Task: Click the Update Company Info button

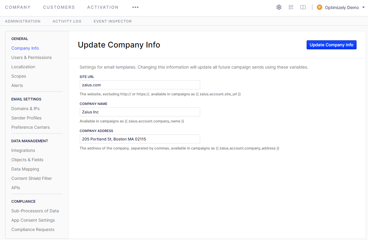Action: coord(331,45)
